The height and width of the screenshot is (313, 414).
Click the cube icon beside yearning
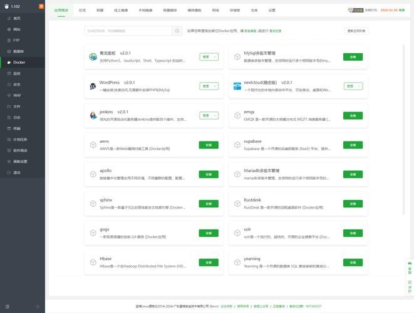(x=237, y=262)
